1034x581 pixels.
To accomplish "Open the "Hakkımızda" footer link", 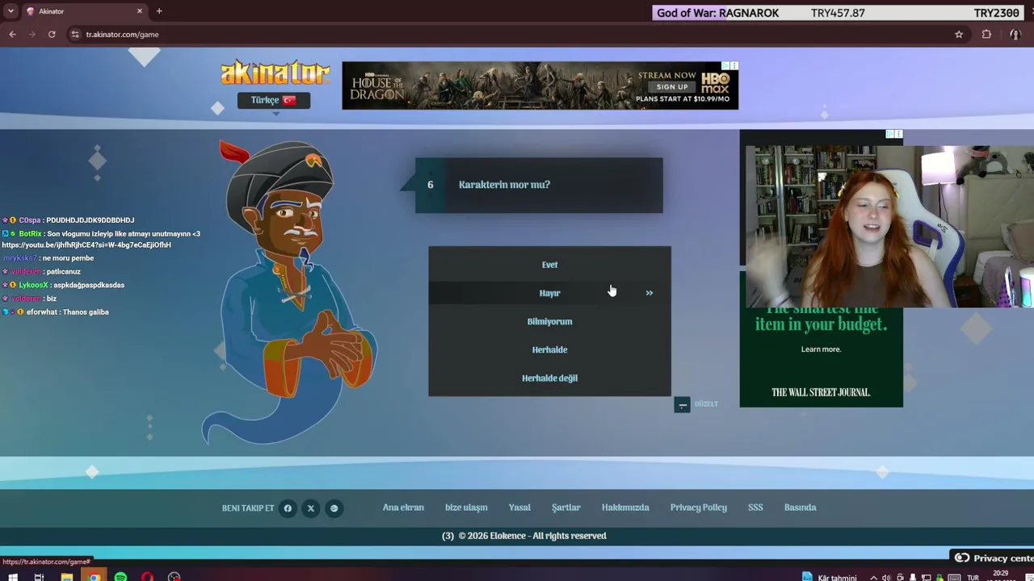I will [625, 508].
